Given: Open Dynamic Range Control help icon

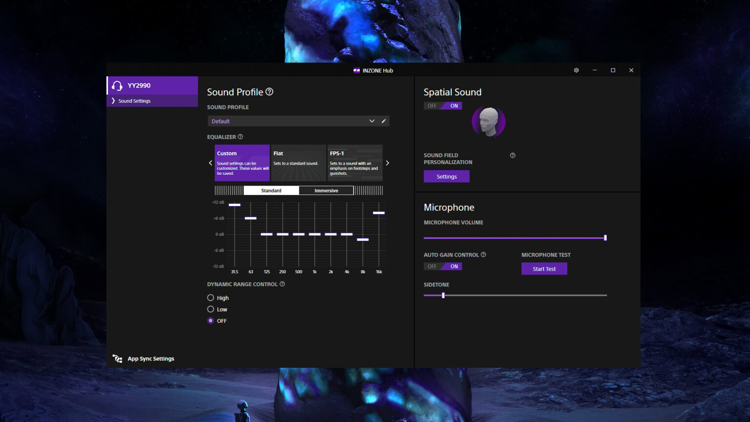Looking at the screenshot, I should tap(282, 284).
